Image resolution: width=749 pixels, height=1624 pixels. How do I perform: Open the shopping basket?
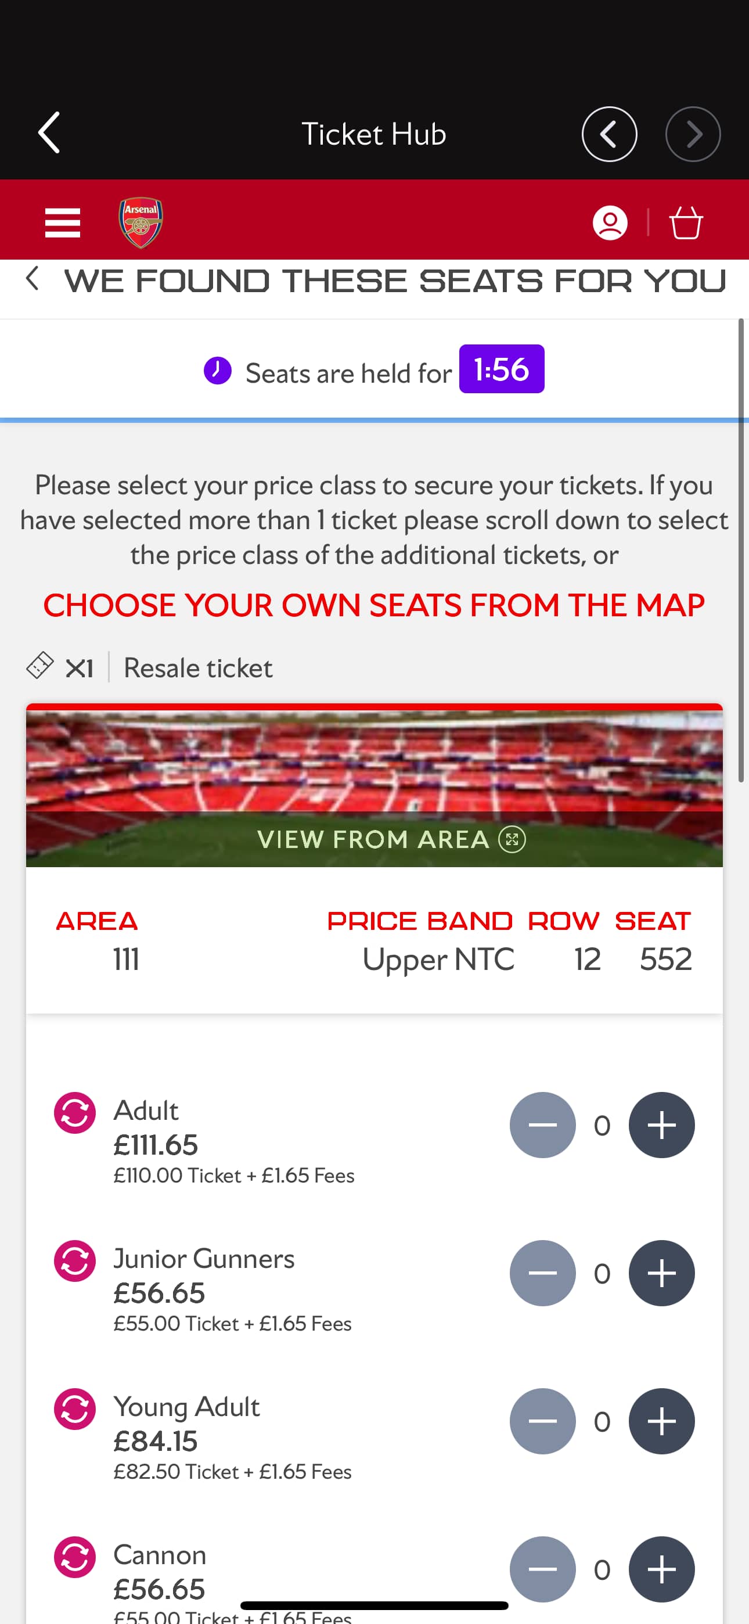[x=685, y=222]
